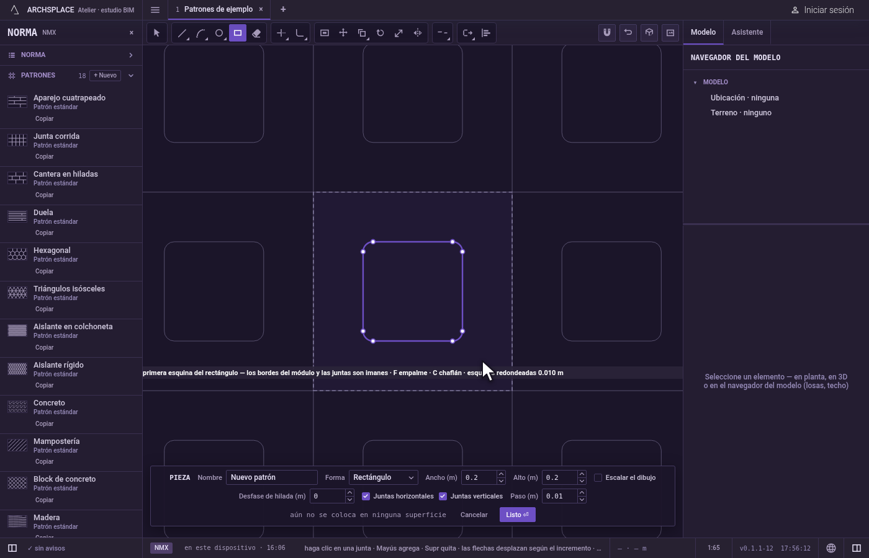This screenshot has height=558, width=869.
Task: Enable the Escalar el dibujo checkbox
Action: click(x=598, y=477)
